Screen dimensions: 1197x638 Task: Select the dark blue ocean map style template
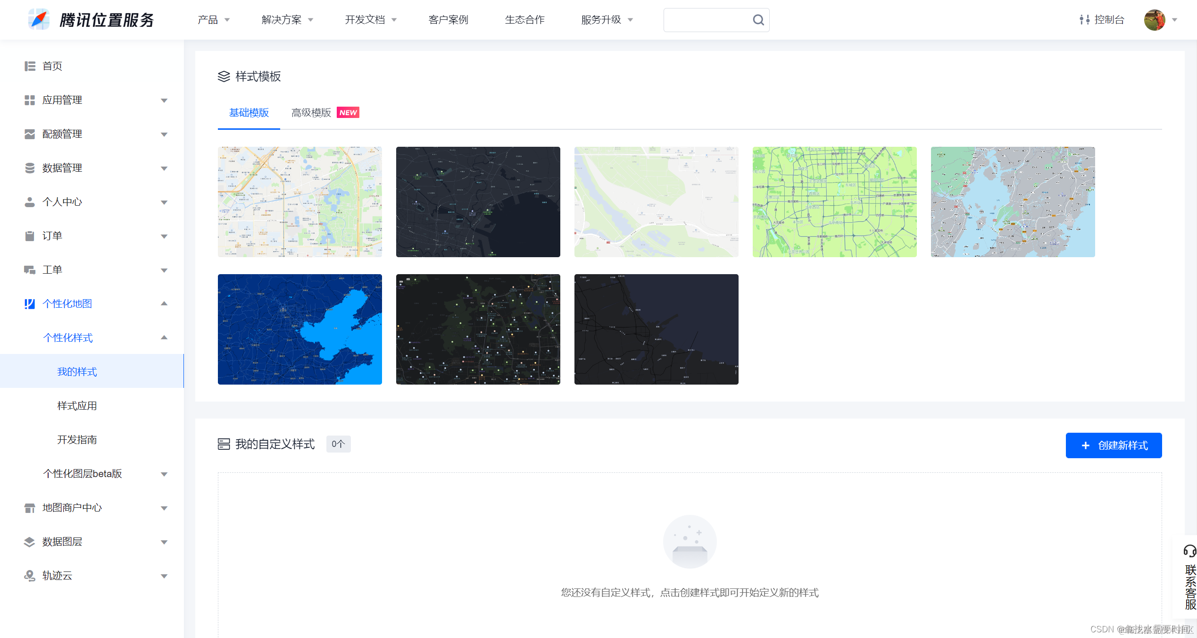[x=300, y=330]
